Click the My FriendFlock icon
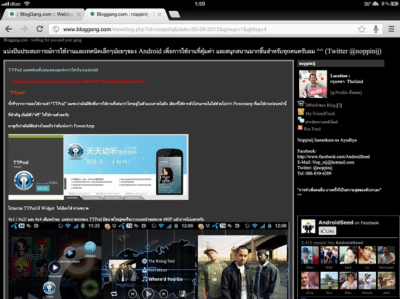The width and height of the screenshot is (400, 299). click(300, 112)
